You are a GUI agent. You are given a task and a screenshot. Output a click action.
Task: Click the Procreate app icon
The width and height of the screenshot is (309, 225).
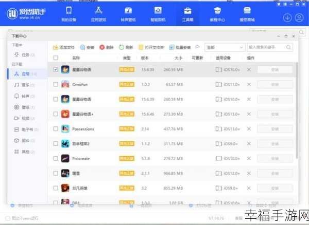pos(65,158)
